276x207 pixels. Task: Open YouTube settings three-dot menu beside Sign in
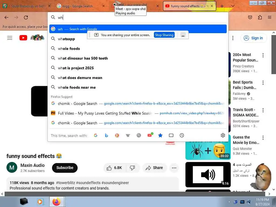[233, 38]
